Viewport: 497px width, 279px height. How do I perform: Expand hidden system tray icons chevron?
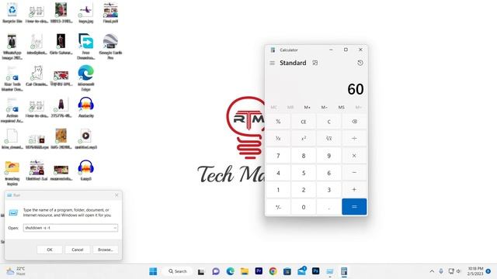[x=432, y=271]
